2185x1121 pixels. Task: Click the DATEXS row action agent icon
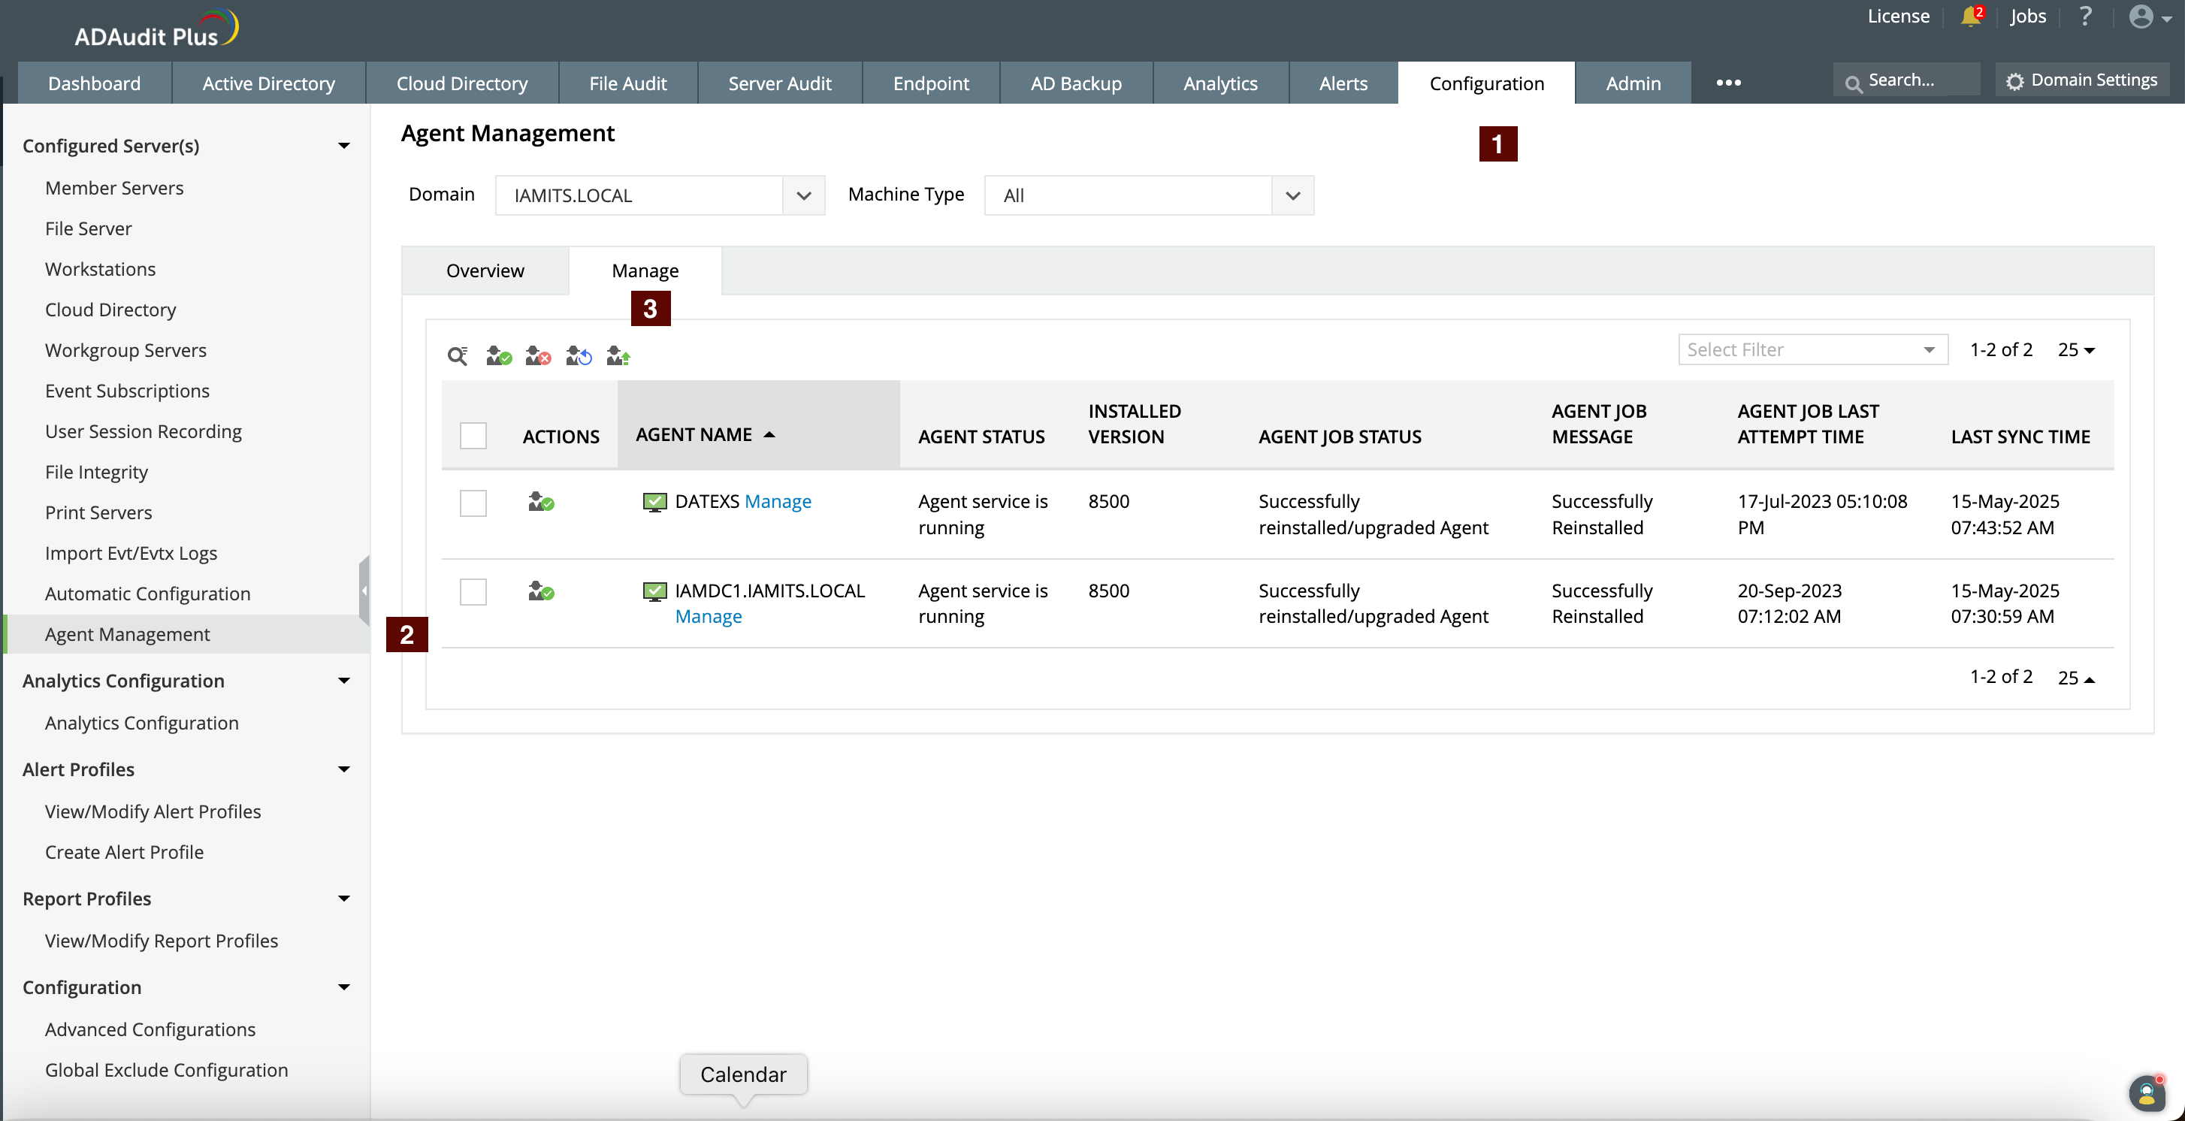tap(540, 502)
